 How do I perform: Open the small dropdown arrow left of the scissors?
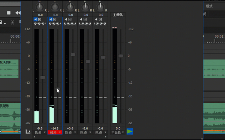click(x=5, y=24)
